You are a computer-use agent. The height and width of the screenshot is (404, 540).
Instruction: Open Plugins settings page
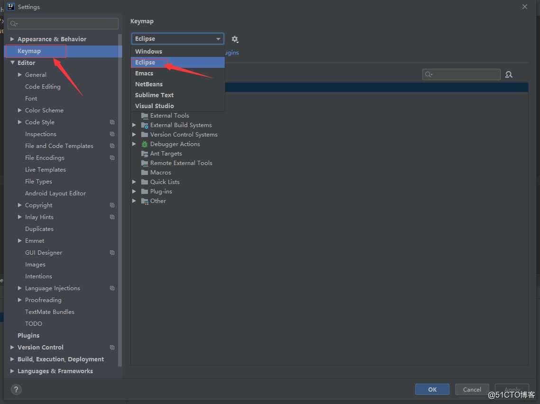tap(28, 335)
